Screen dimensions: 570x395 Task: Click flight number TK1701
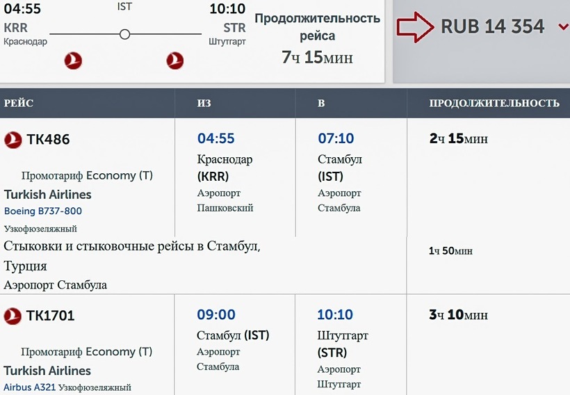coord(51,316)
